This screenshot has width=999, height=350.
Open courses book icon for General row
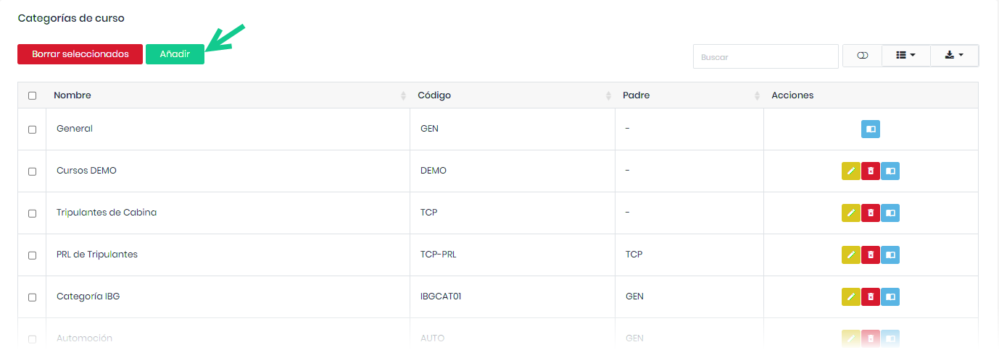(871, 129)
